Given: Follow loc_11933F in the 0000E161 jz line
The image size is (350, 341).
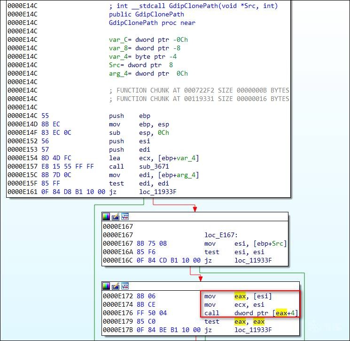Looking at the screenshot, I should point(157,192).
